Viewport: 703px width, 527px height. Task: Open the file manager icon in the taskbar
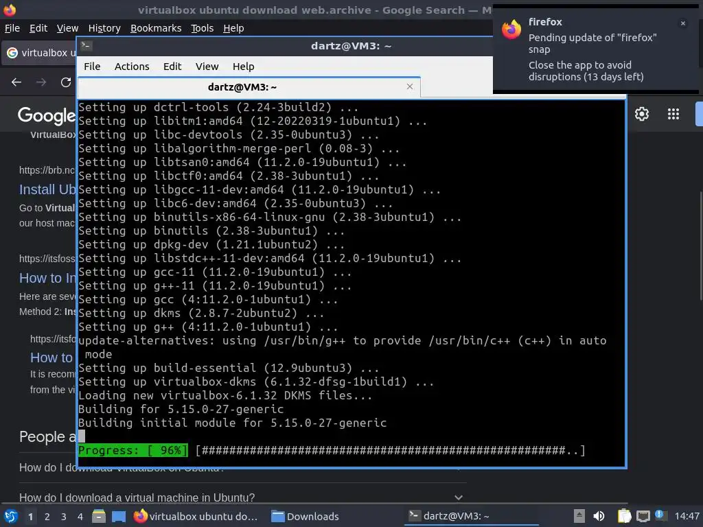pyautogui.click(x=99, y=516)
